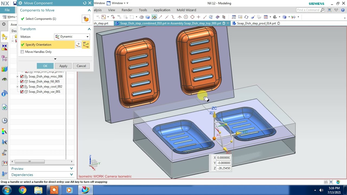
Task: Click OK in Move Component dialog
Action: [x=45, y=66]
